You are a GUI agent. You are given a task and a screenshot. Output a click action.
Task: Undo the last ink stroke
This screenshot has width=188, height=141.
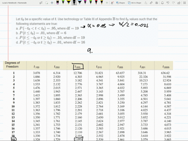click(168, 3)
